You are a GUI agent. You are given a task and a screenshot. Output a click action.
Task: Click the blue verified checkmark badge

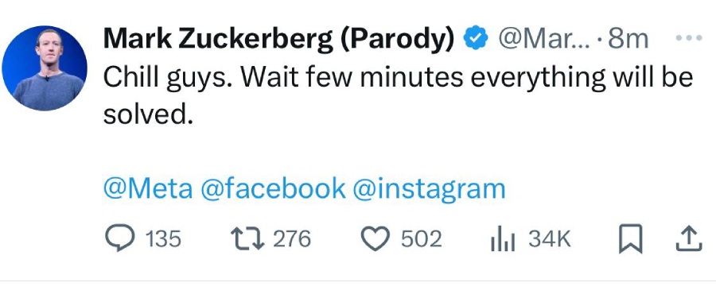[476, 39]
